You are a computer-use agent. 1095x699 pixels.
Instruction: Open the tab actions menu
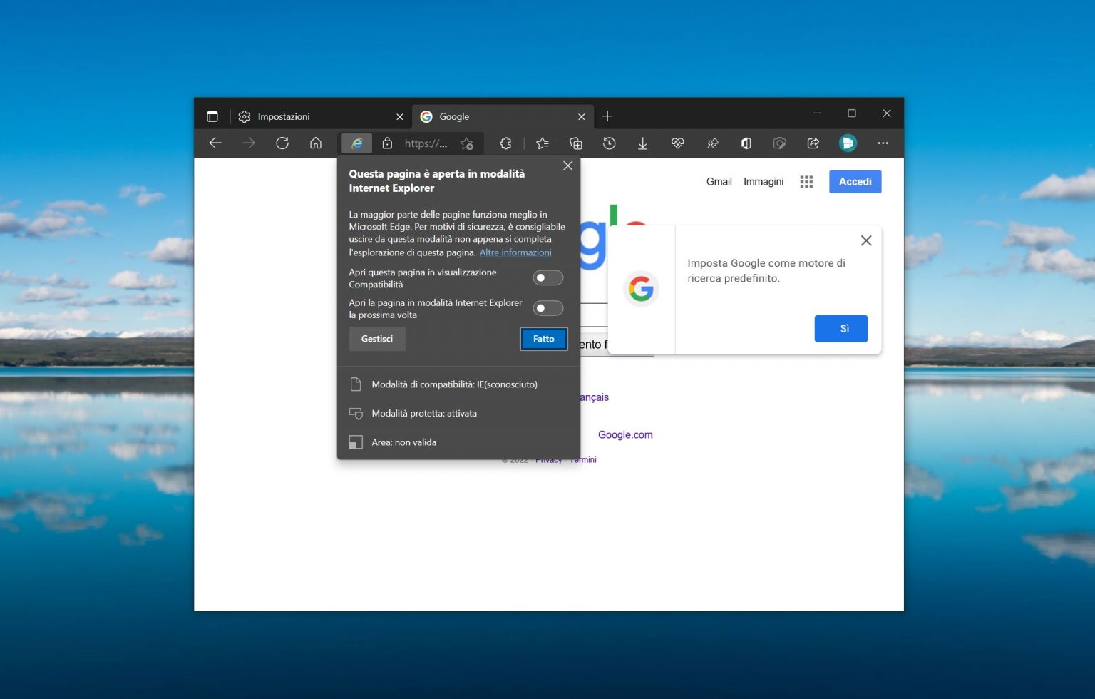[212, 116]
